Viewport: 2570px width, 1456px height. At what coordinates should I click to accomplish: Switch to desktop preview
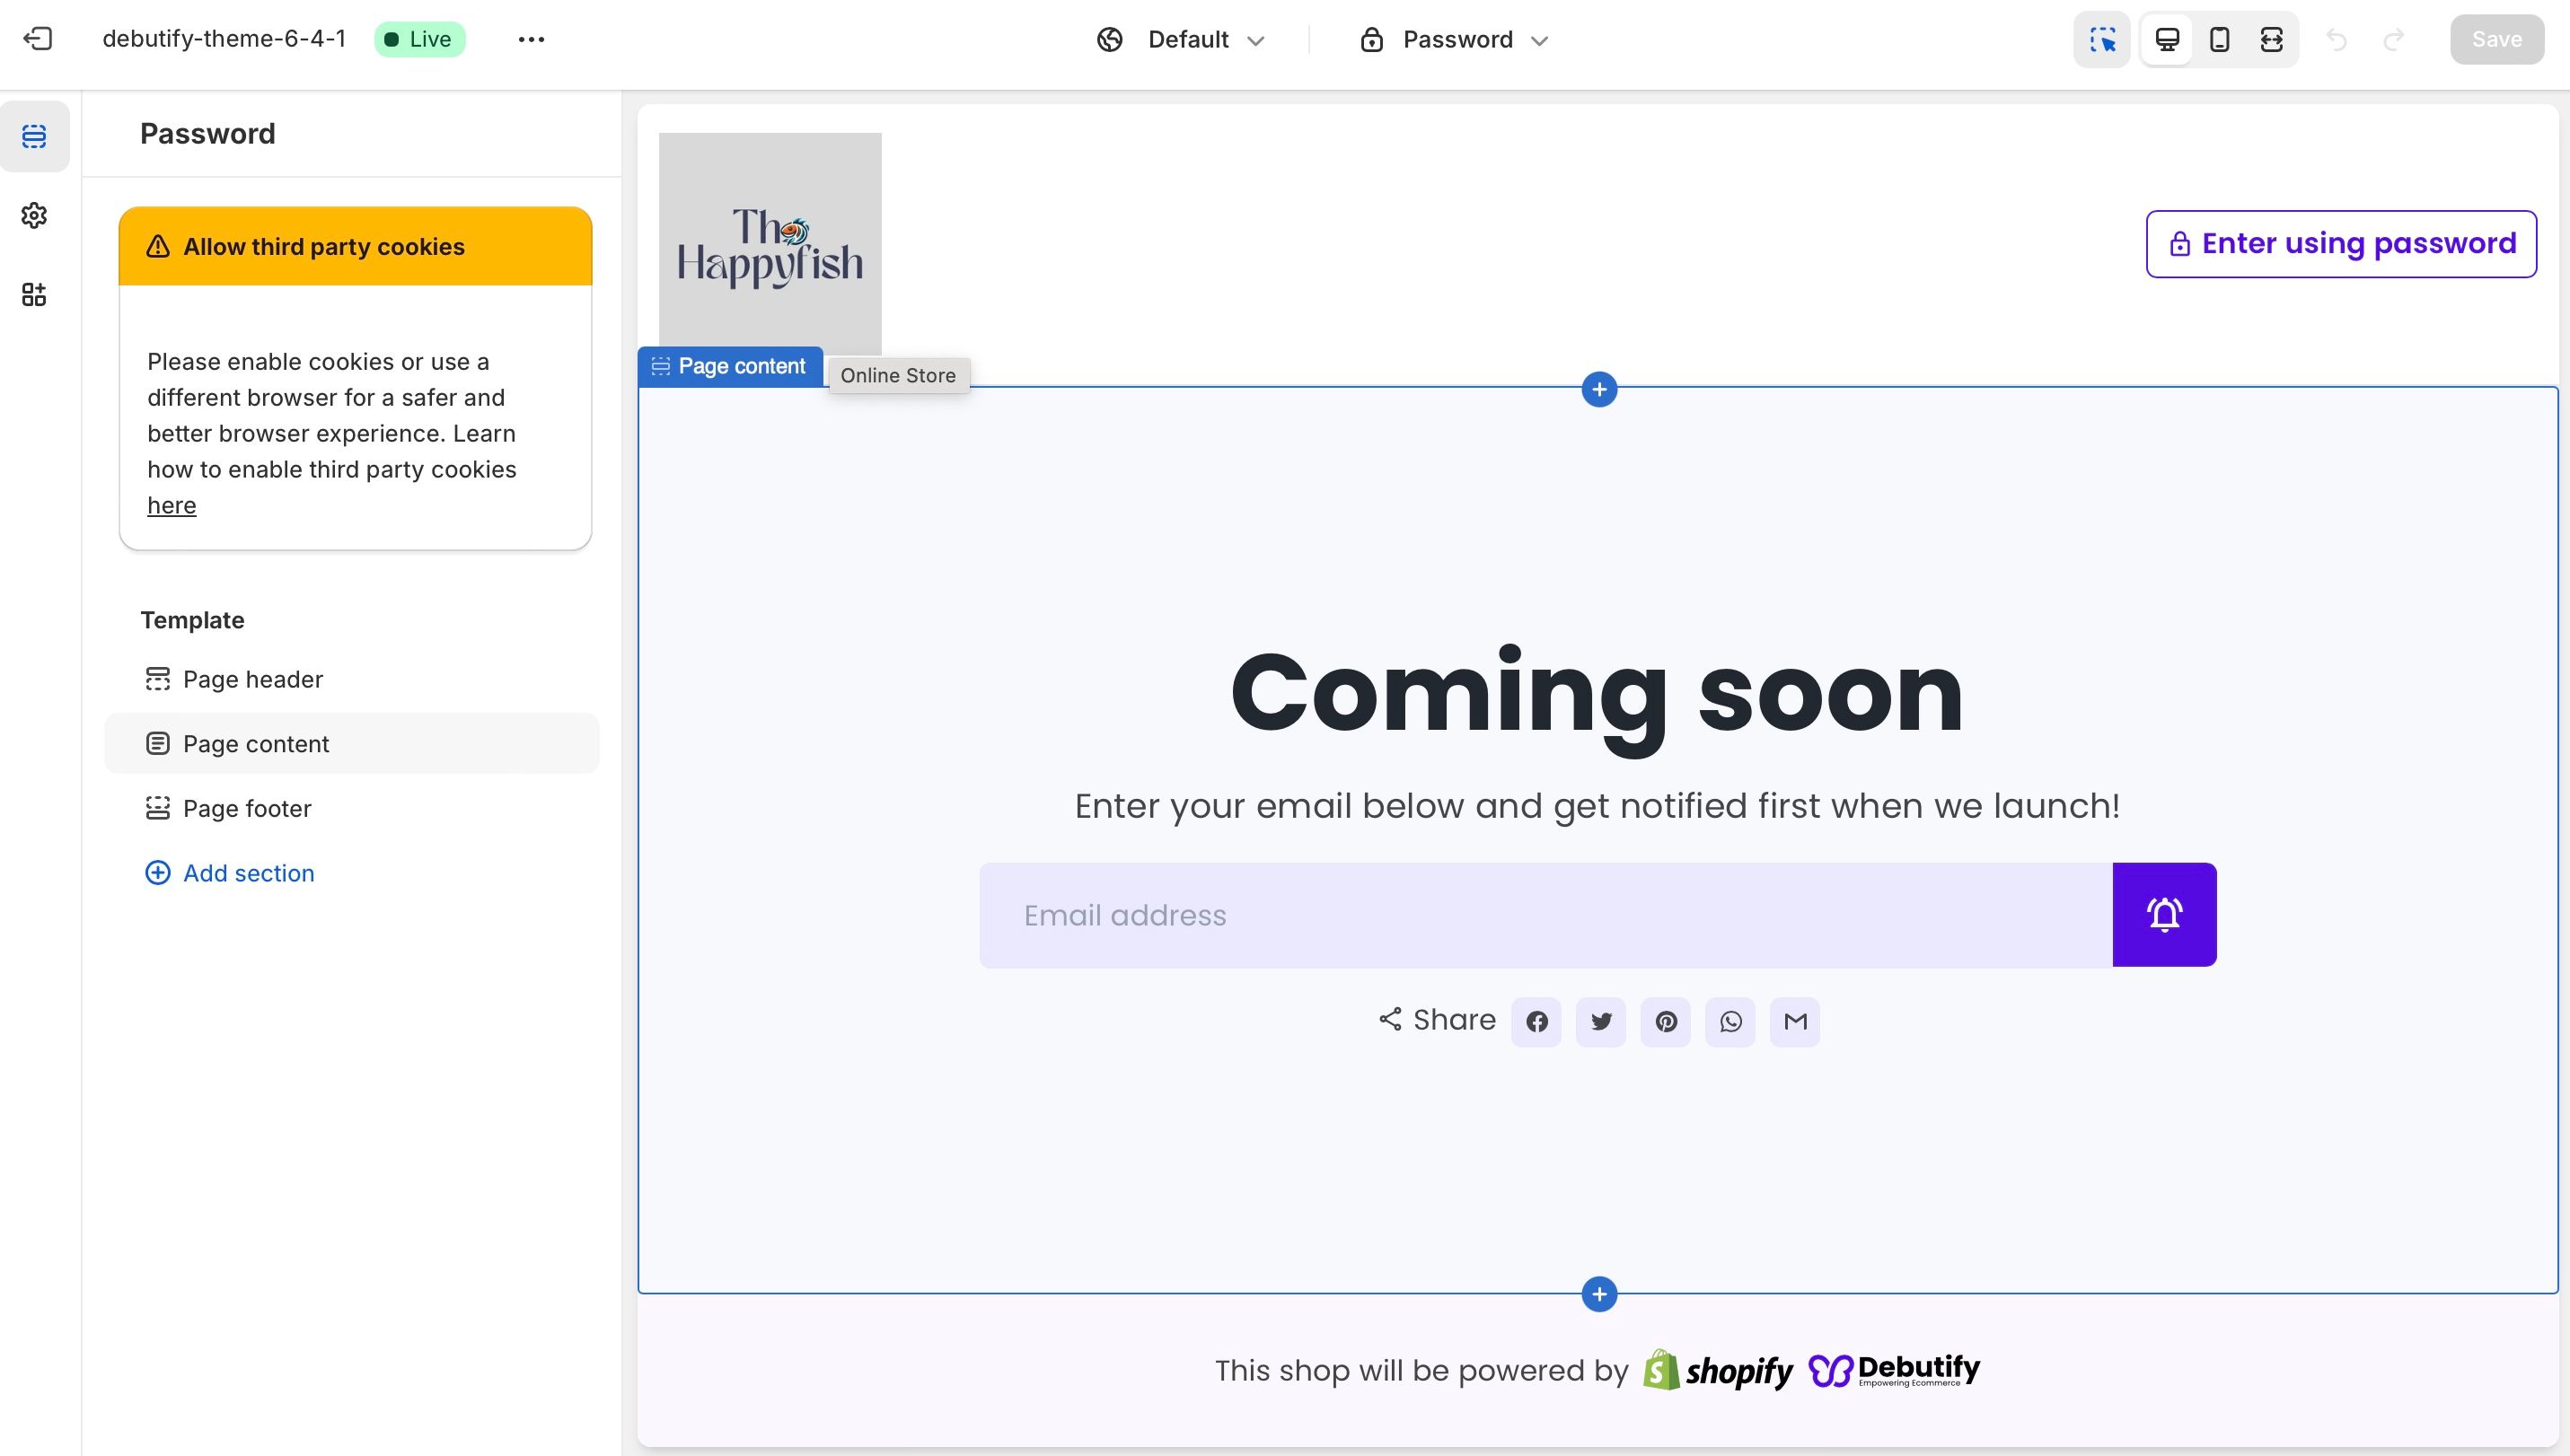(x=2167, y=39)
